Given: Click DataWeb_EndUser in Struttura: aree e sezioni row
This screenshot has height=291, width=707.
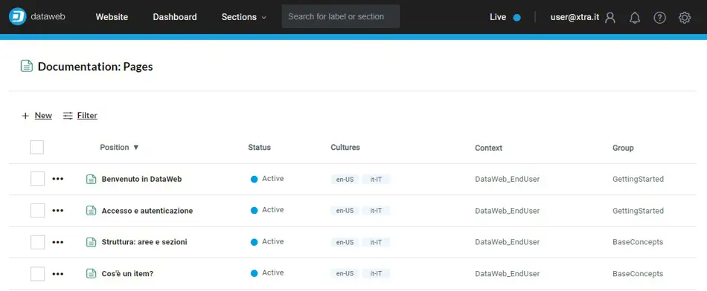Looking at the screenshot, I should pyautogui.click(x=508, y=242).
